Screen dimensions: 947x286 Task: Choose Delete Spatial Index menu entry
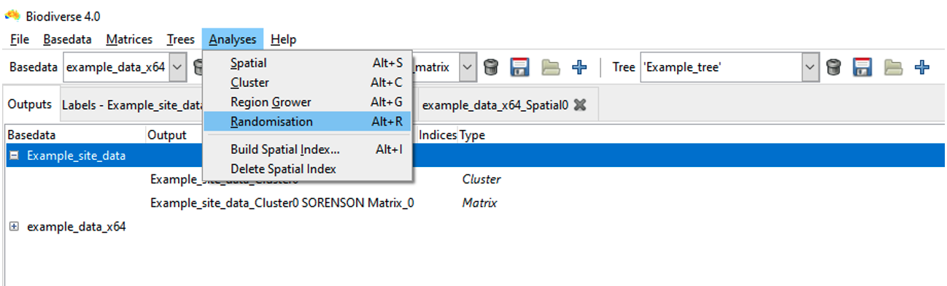tap(308, 169)
